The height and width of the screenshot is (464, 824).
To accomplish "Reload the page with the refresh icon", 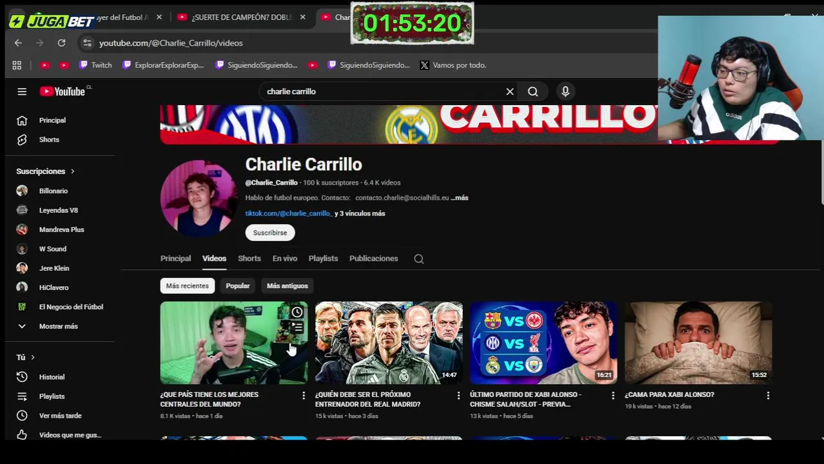I will (61, 43).
